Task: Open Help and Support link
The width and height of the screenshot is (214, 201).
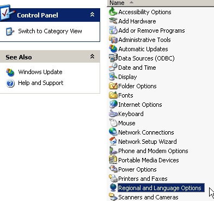Action: coord(41,83)
